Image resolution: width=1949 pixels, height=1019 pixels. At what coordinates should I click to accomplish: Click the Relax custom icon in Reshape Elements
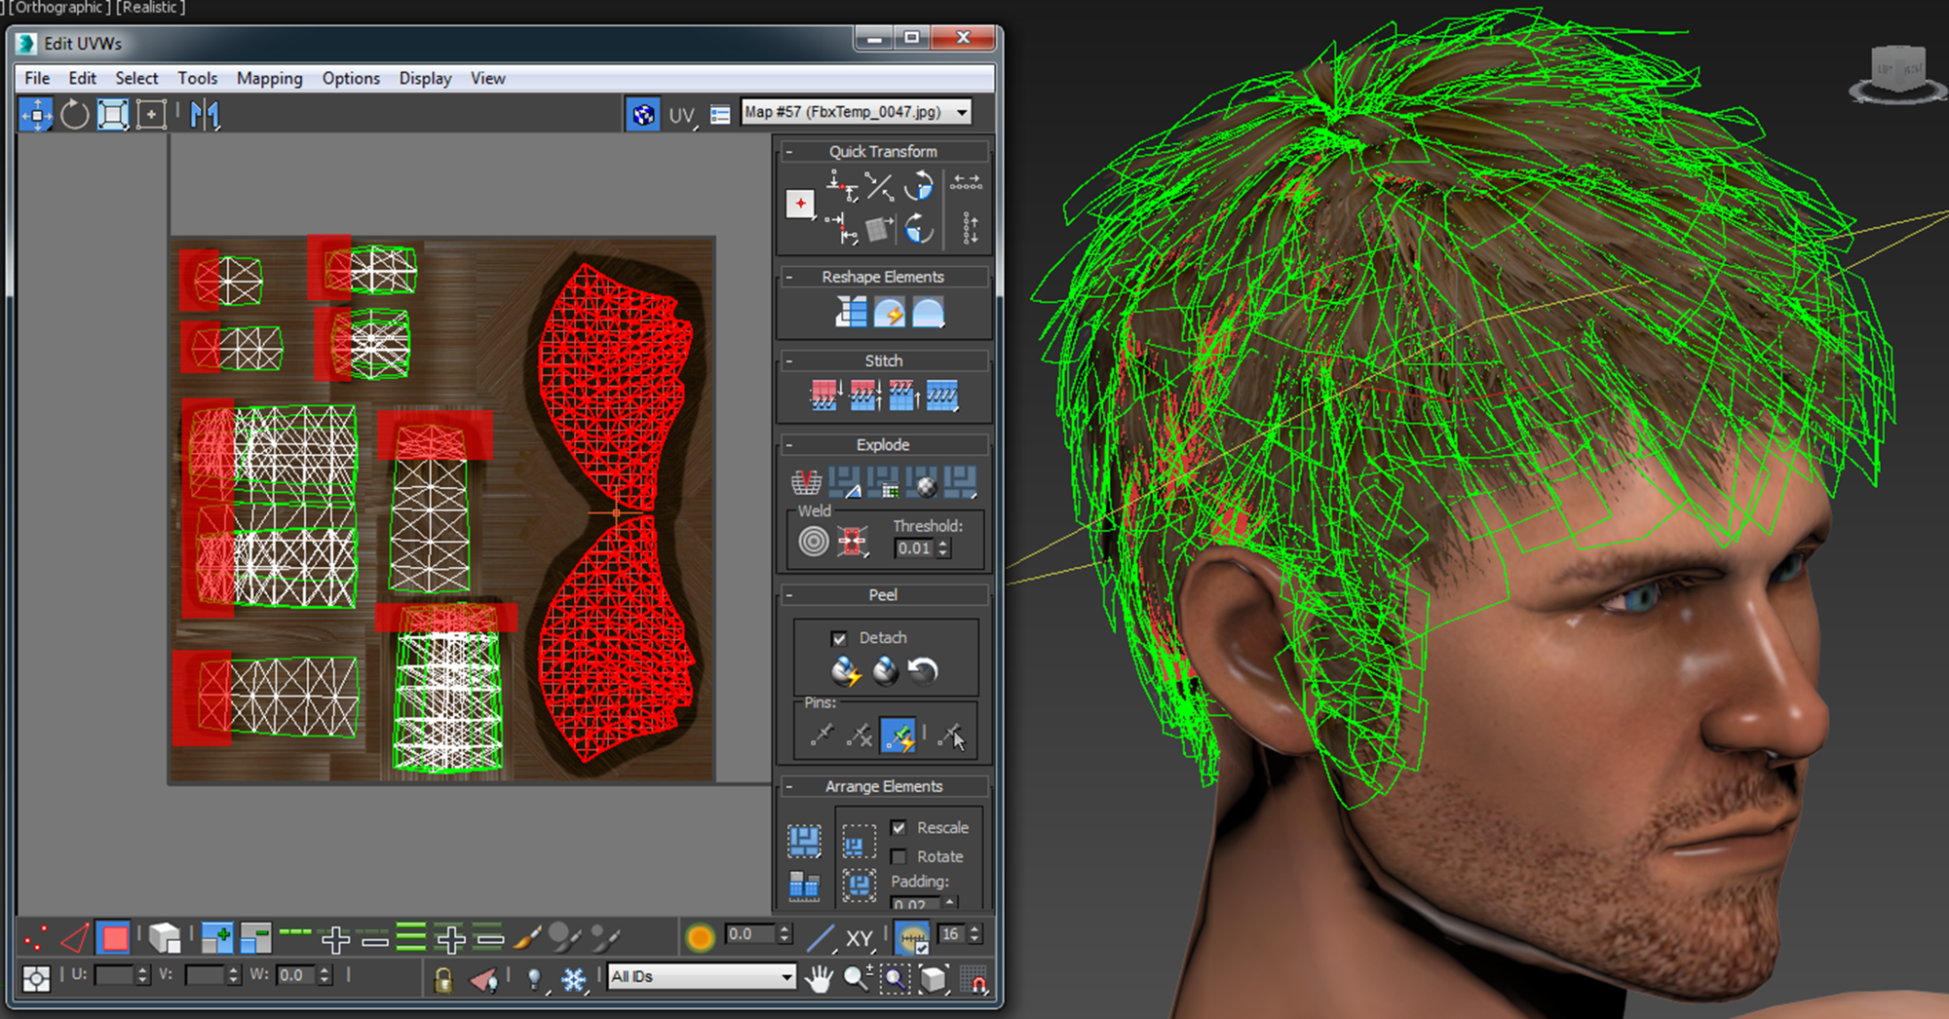coord(928,313)
